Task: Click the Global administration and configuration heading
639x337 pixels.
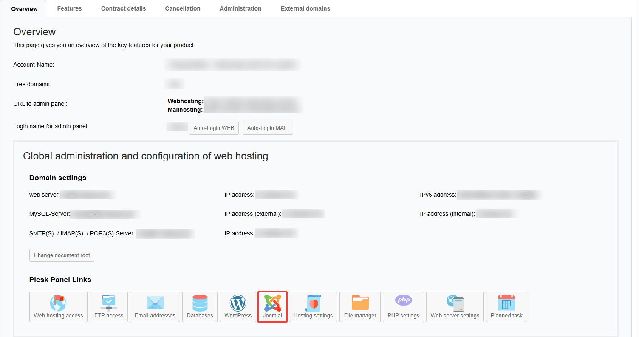Action: point(145,156)
